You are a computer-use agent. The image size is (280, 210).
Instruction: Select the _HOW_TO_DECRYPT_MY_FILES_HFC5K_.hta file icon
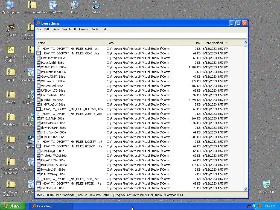38,183
